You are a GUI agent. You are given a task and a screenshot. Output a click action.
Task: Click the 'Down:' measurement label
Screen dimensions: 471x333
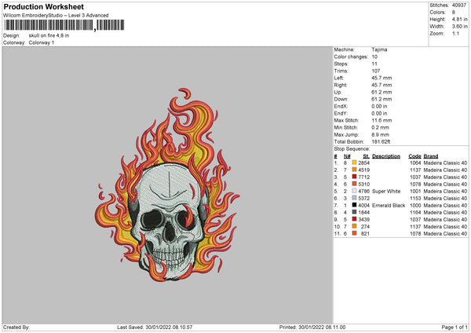(x=341, y=99)
